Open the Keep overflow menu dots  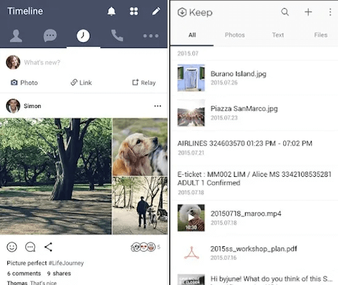[330, 12]
